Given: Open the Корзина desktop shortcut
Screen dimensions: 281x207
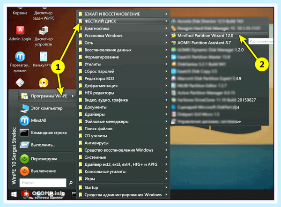Looking at the screenshot, I should pos(20,11).
